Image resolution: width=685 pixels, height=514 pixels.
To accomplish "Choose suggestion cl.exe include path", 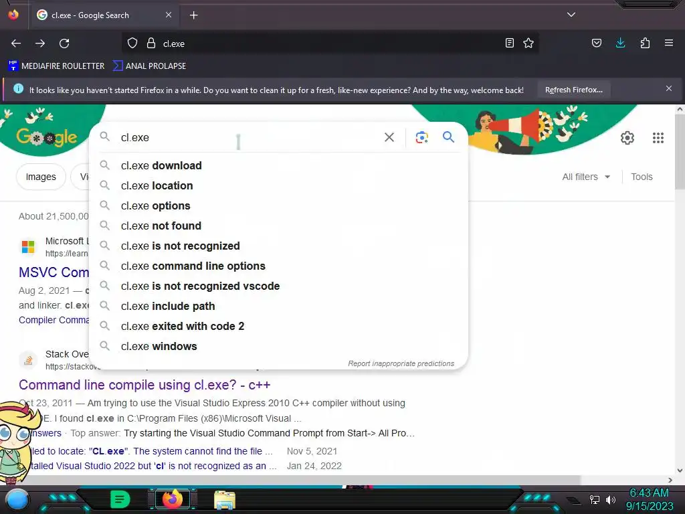I will point(279,307).
